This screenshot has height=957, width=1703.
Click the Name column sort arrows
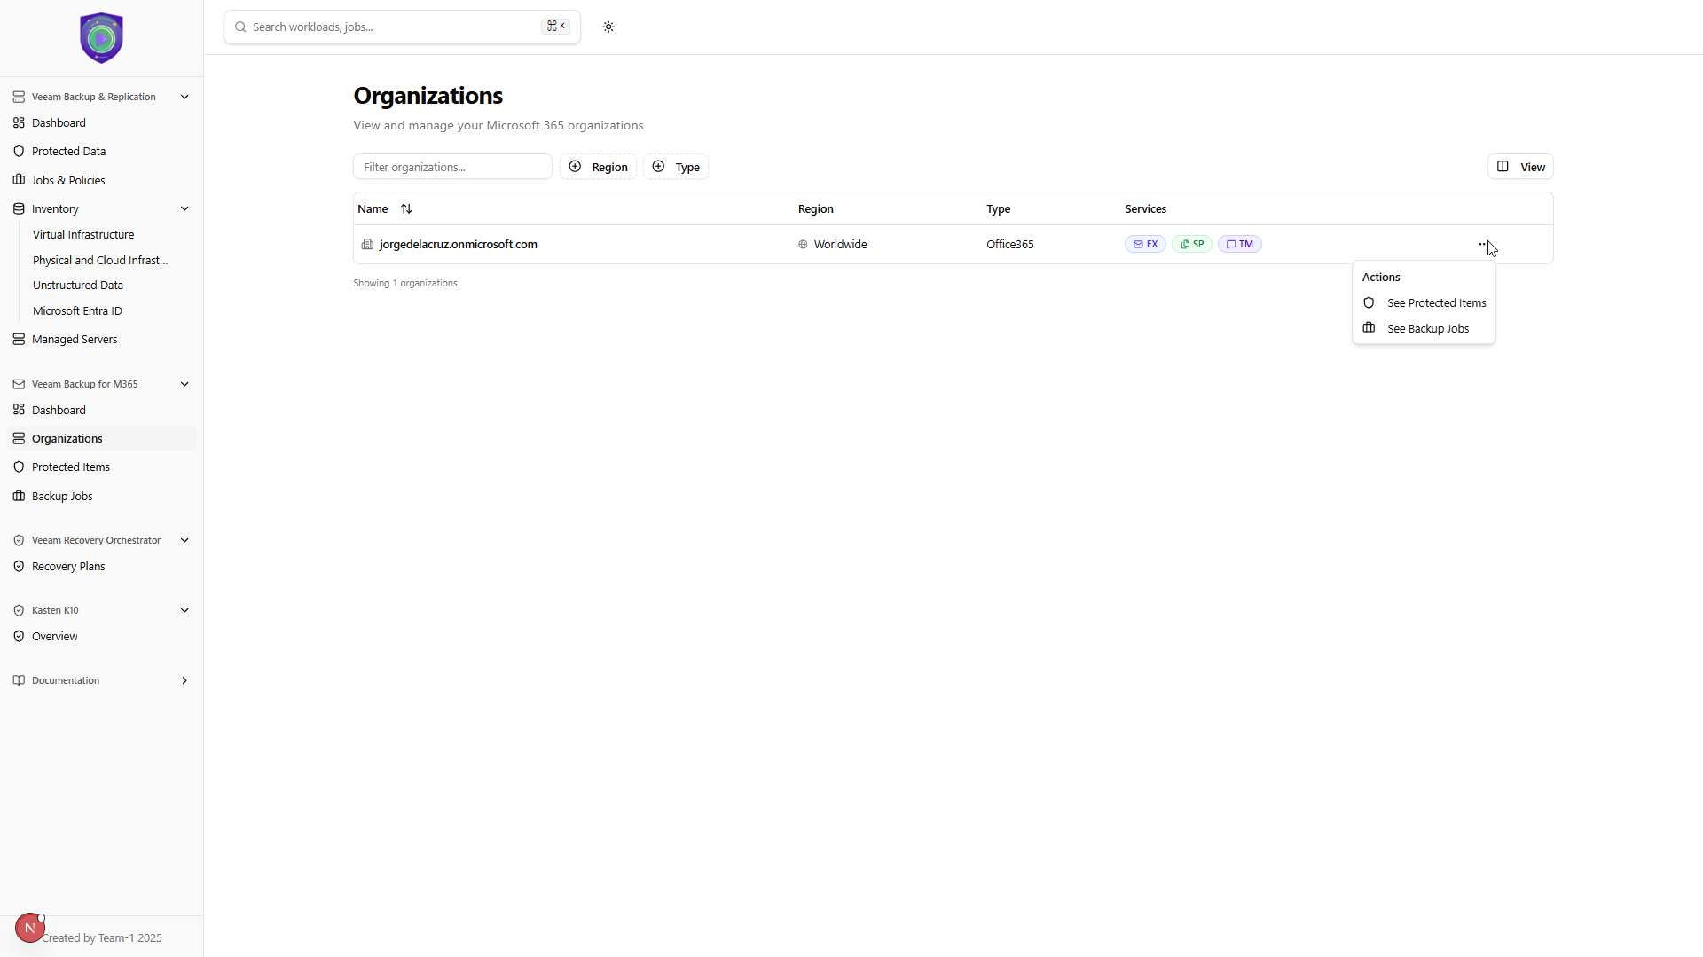click(x=406, y=209)
